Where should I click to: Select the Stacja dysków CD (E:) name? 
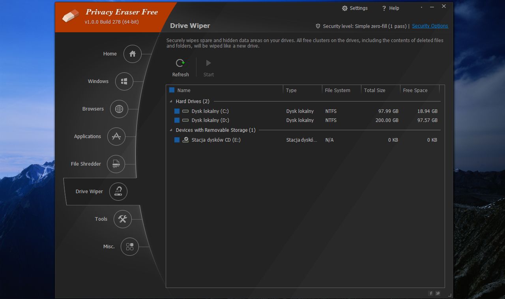(216, 140)
